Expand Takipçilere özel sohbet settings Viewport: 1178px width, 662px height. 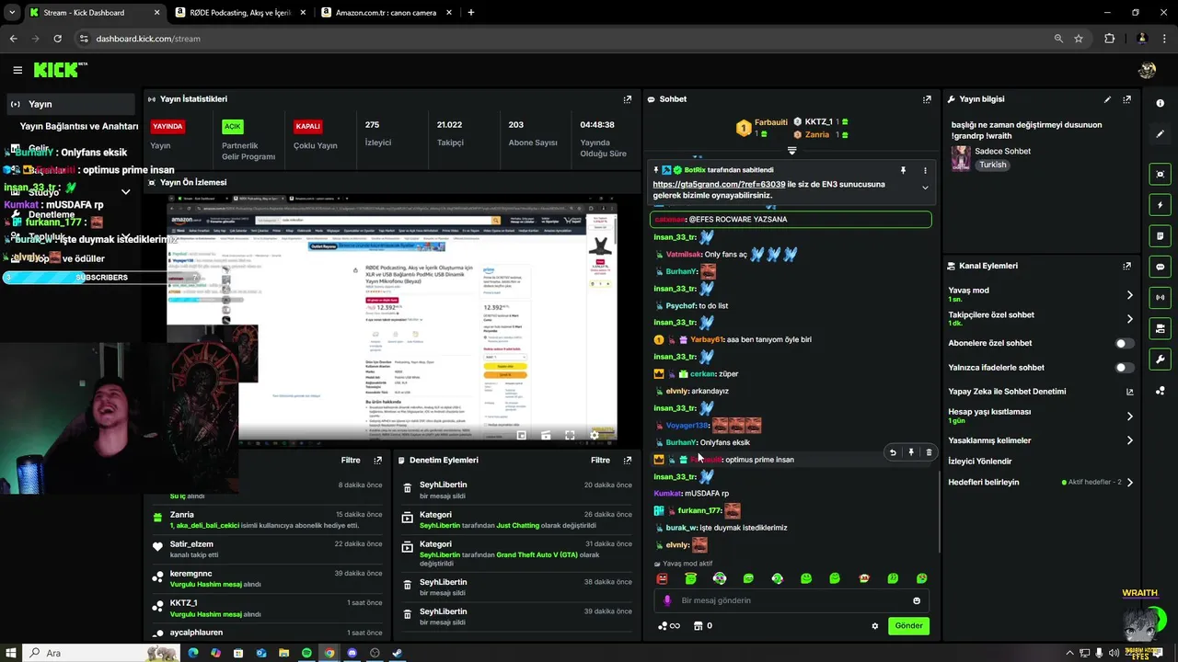coord(1129,319)
